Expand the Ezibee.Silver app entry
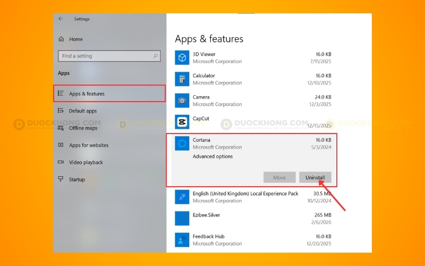 pyautogui.click(x=255, y=218)
